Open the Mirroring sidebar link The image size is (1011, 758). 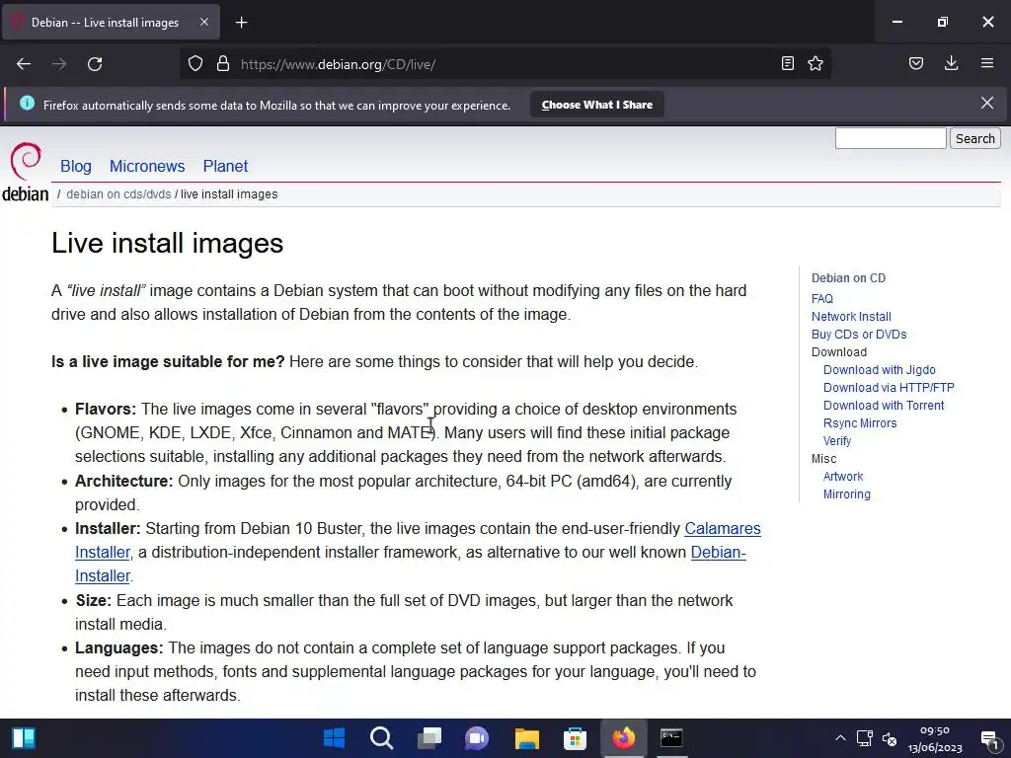(x=846, y=494)
